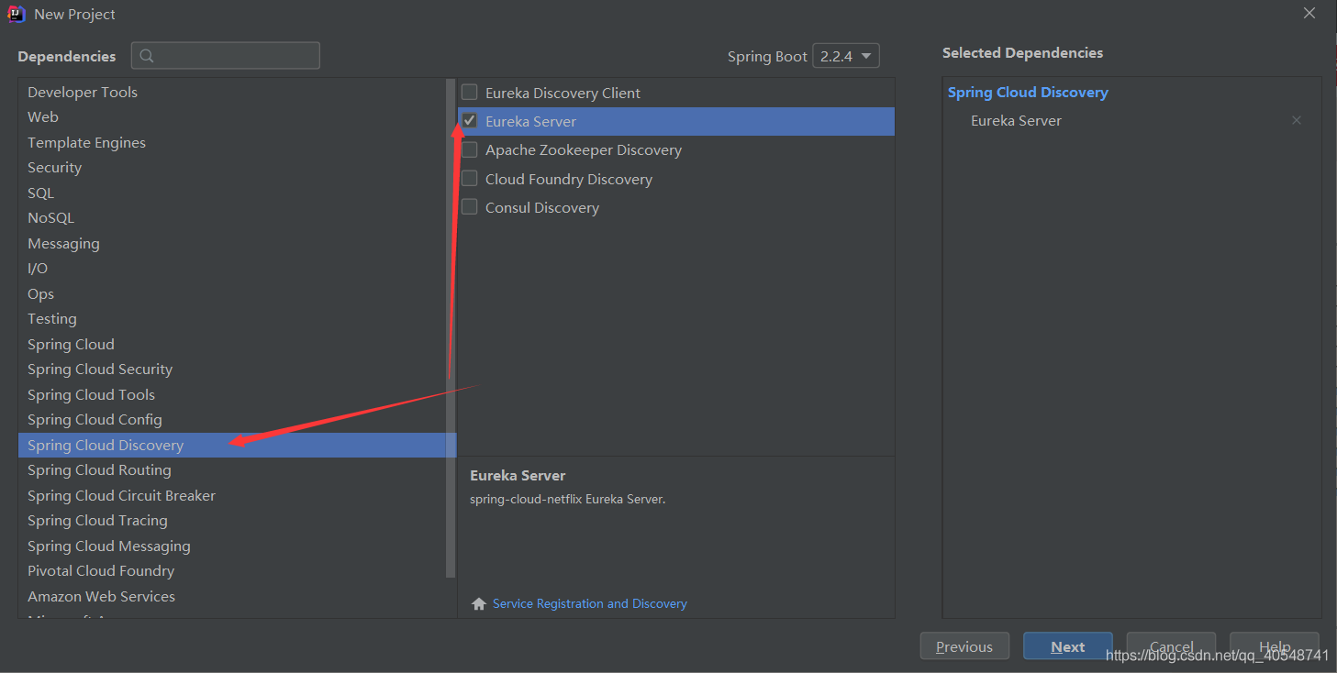Click the Help button
The width and height of the screenshot is (1337, 673).
click(1275, 646)
